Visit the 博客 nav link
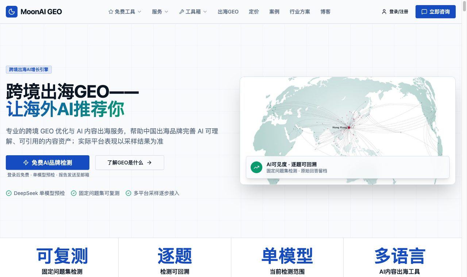The image size is (467, 277). [325, 12]
